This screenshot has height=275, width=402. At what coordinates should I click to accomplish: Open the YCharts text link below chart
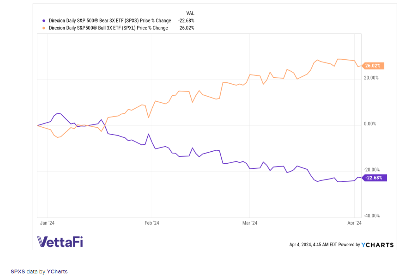coord(57,272)
